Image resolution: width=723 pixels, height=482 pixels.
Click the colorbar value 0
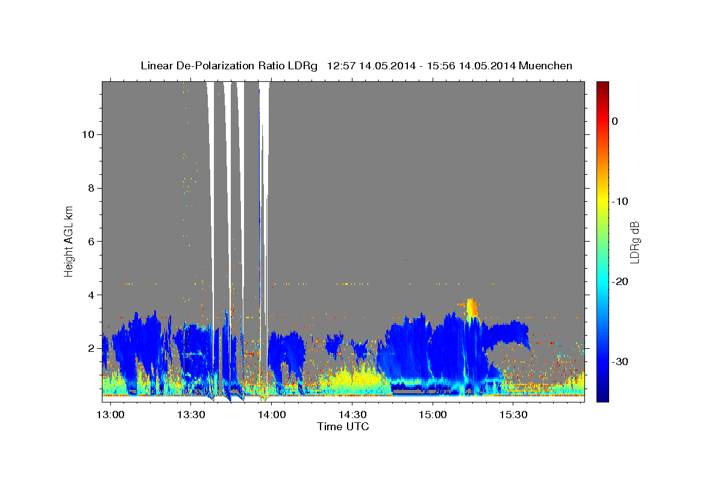click(x=615, y=121)
